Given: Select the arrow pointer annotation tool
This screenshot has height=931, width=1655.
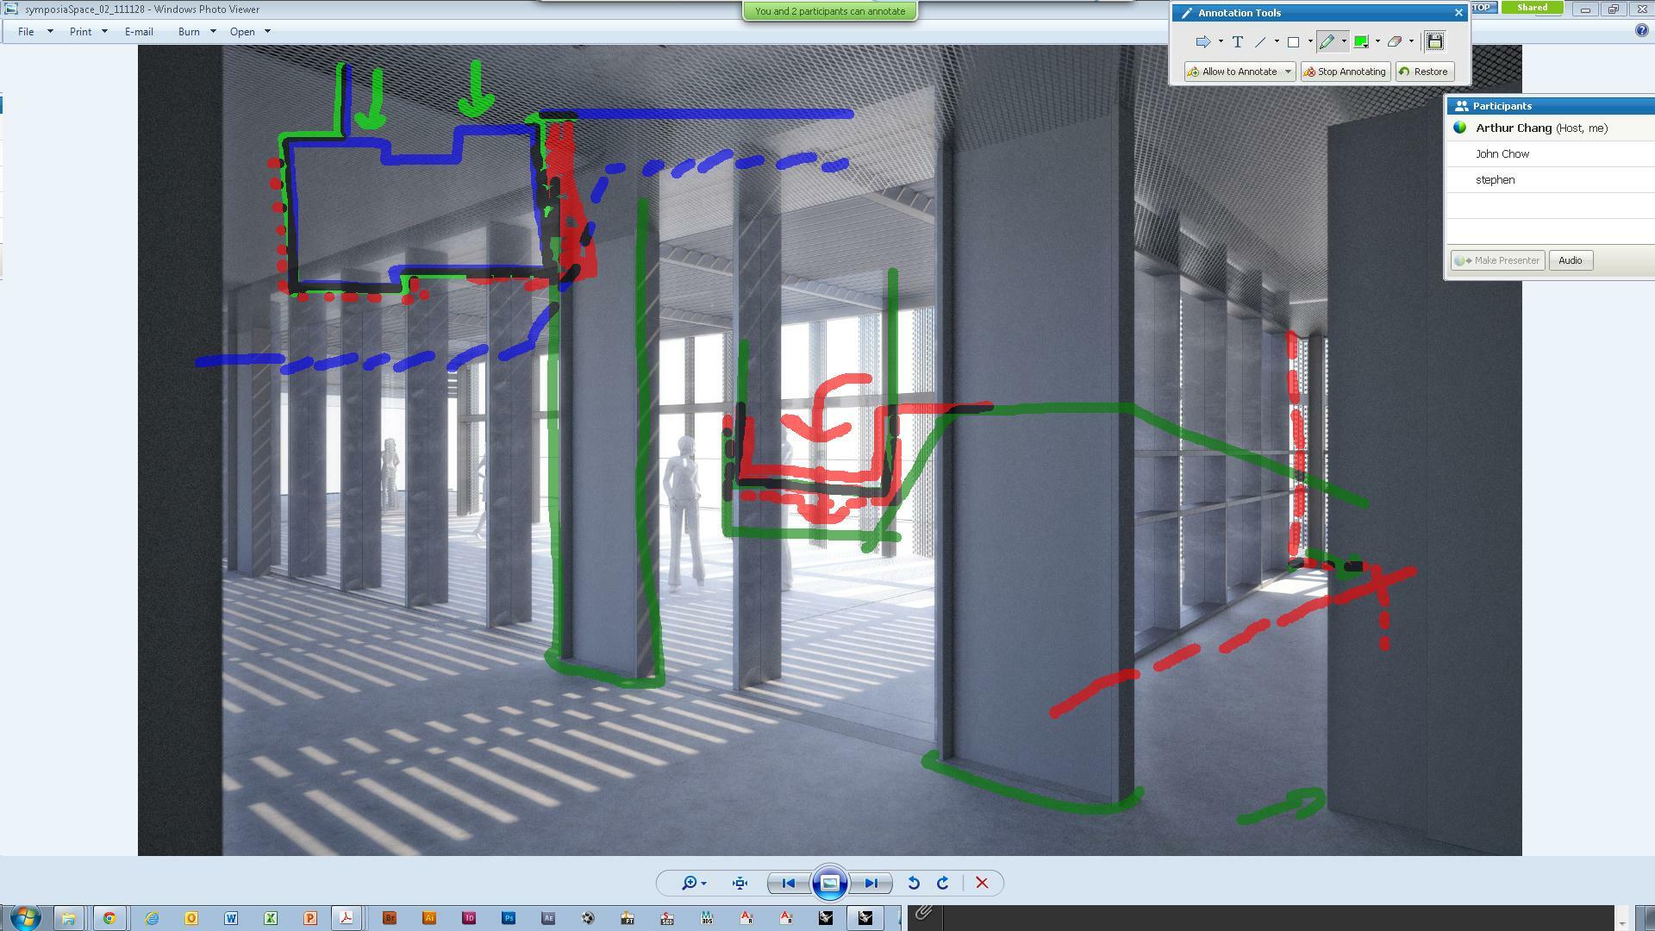Looking at the screenshot, I should [x=1203, y=41].
